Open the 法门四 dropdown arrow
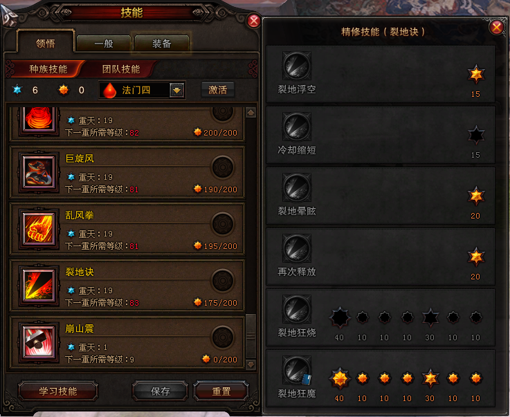510x417 pixels. 176,91
